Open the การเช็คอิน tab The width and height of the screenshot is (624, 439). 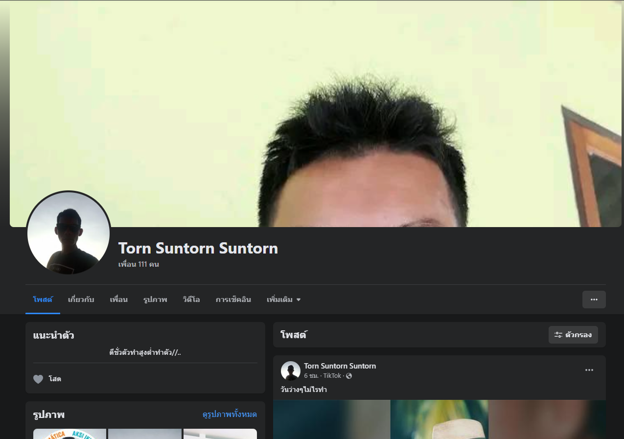coord(233,300)
